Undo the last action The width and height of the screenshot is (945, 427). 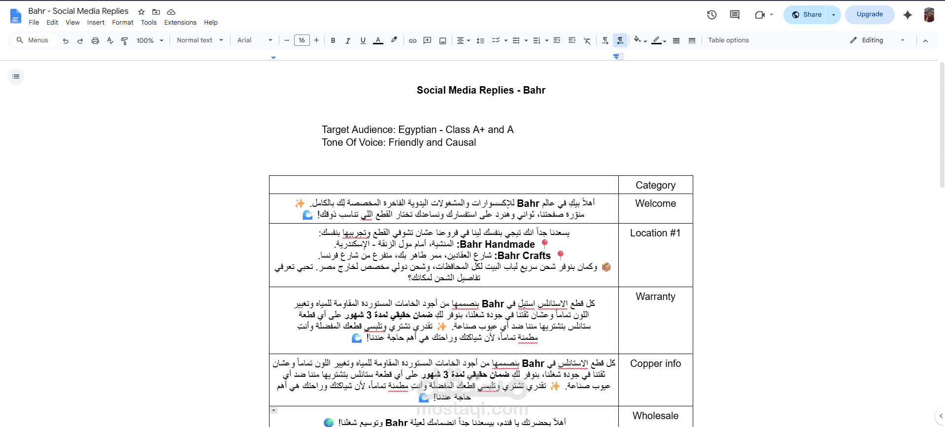point(66,40)
